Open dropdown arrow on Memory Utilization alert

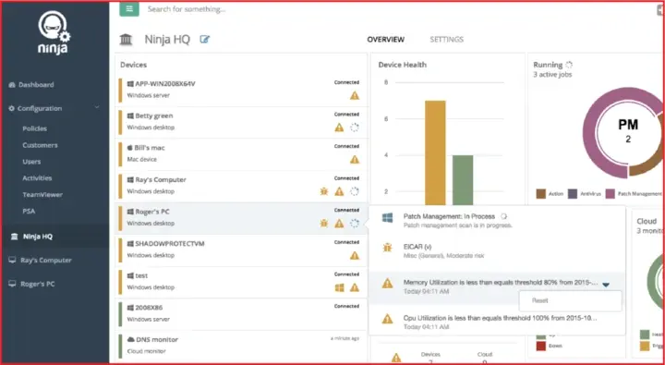point(606,285)
